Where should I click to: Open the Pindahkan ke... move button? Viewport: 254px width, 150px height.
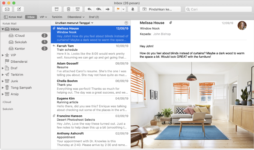pyautogui.click(x=160, y=9)
